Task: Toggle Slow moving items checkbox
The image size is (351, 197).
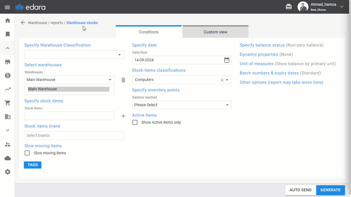Action: click(27, 153)
